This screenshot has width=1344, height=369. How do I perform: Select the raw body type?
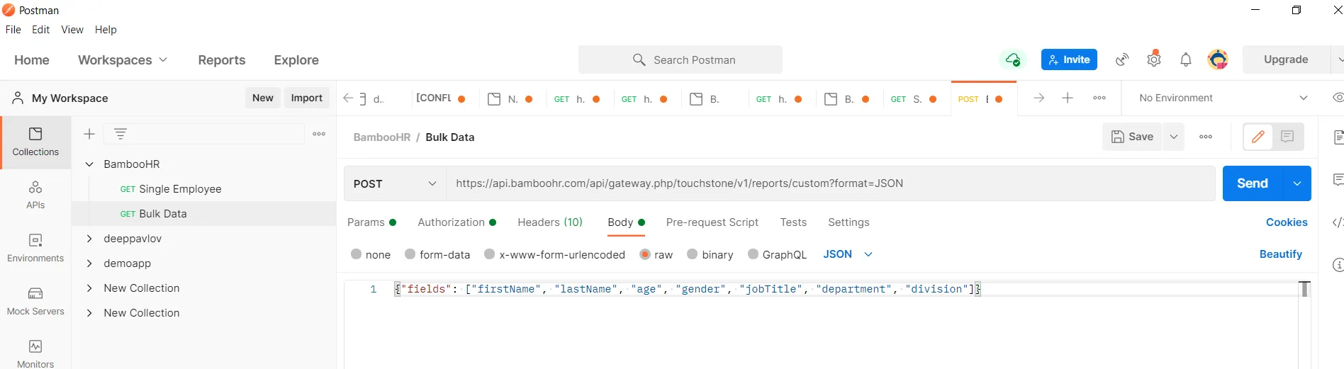656,254
